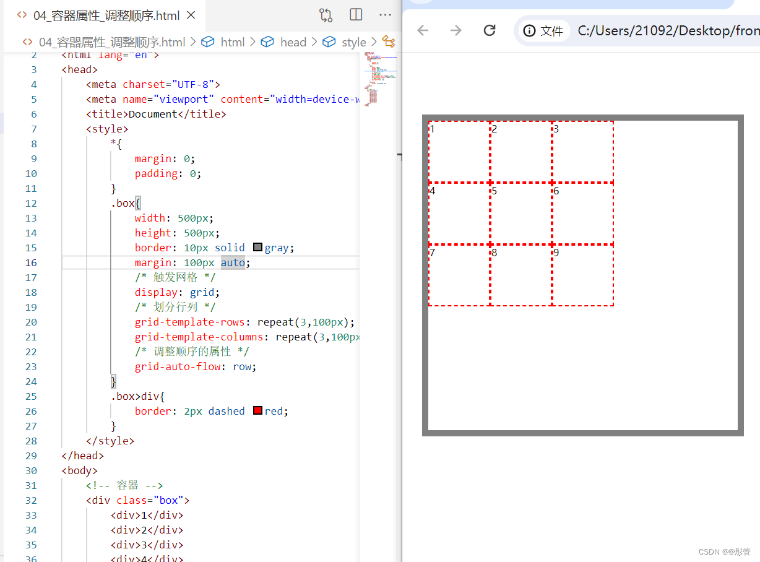This screenshot has width=760, height=562.
Task: Click line number 16 in the gutter
Action: pyautogui.click(x=31, y=262)
